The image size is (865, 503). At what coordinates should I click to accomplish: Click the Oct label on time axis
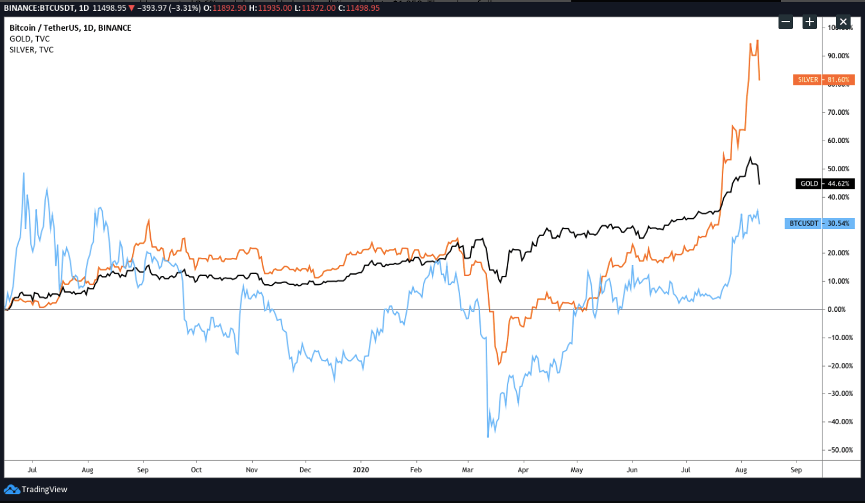pyautogui.click(x=196, y=469)
